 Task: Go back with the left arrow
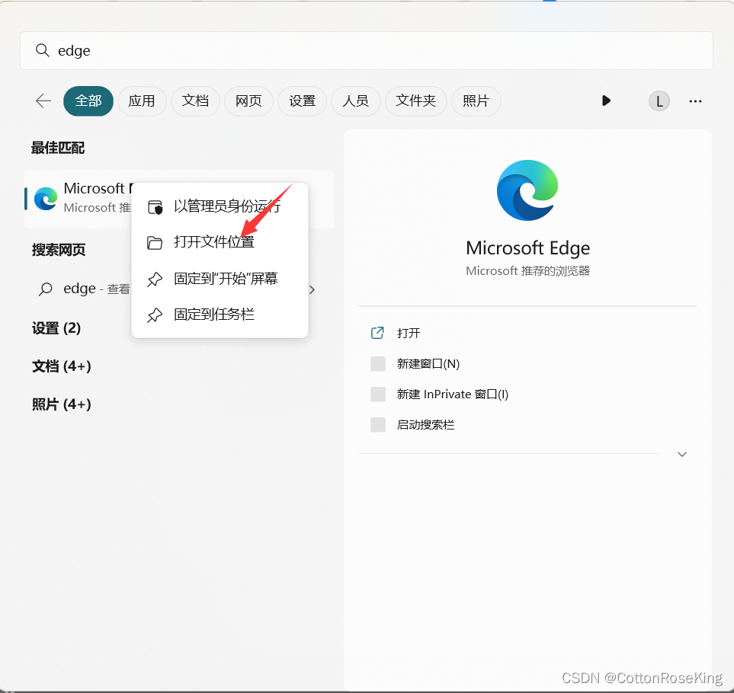coord(43,101)
